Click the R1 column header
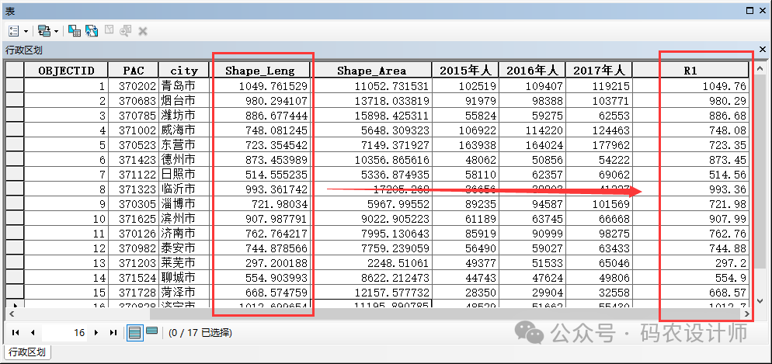Screen dimensions: 772x364 (690, 70)
